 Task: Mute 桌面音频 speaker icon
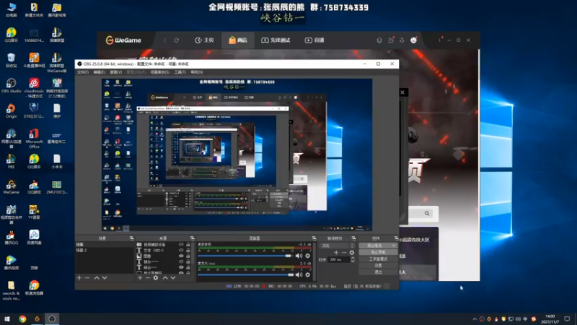click(299, 256)
